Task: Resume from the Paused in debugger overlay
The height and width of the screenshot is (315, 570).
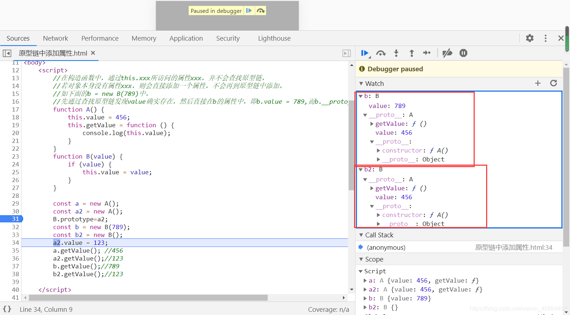Action: [249, 11]
